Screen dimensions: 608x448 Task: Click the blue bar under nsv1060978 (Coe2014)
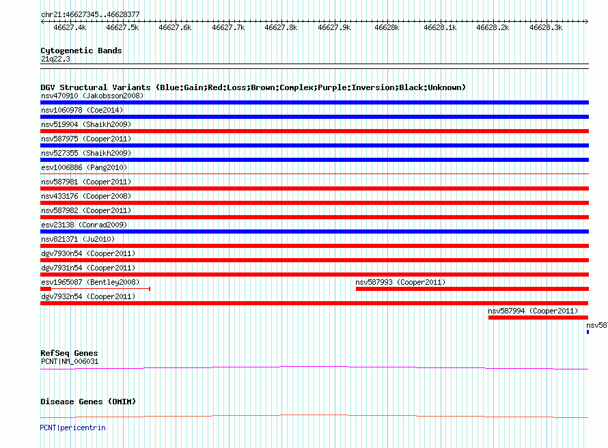pyautogui.click(x=314, y=117)
